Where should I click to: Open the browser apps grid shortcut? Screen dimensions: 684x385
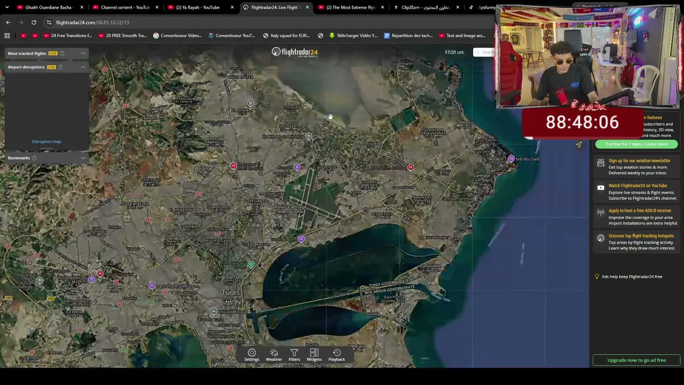7,36
